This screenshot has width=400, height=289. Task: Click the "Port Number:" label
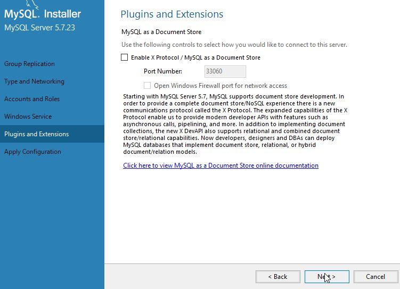163,71
